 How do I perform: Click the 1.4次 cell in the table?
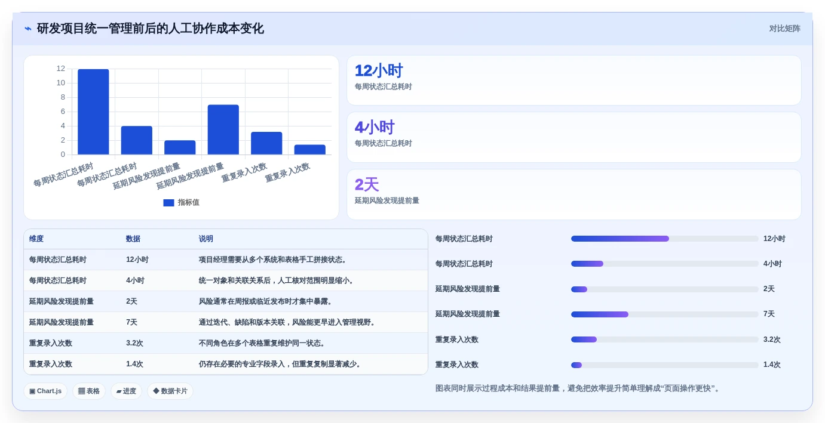point(134,364)
